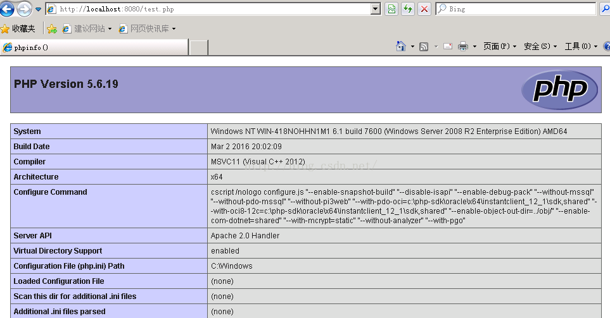The width and height of the screenshot is (610, 318).
Task: Click the Architecture value x64
Action: pyautogui.click(x=217, y=176)
